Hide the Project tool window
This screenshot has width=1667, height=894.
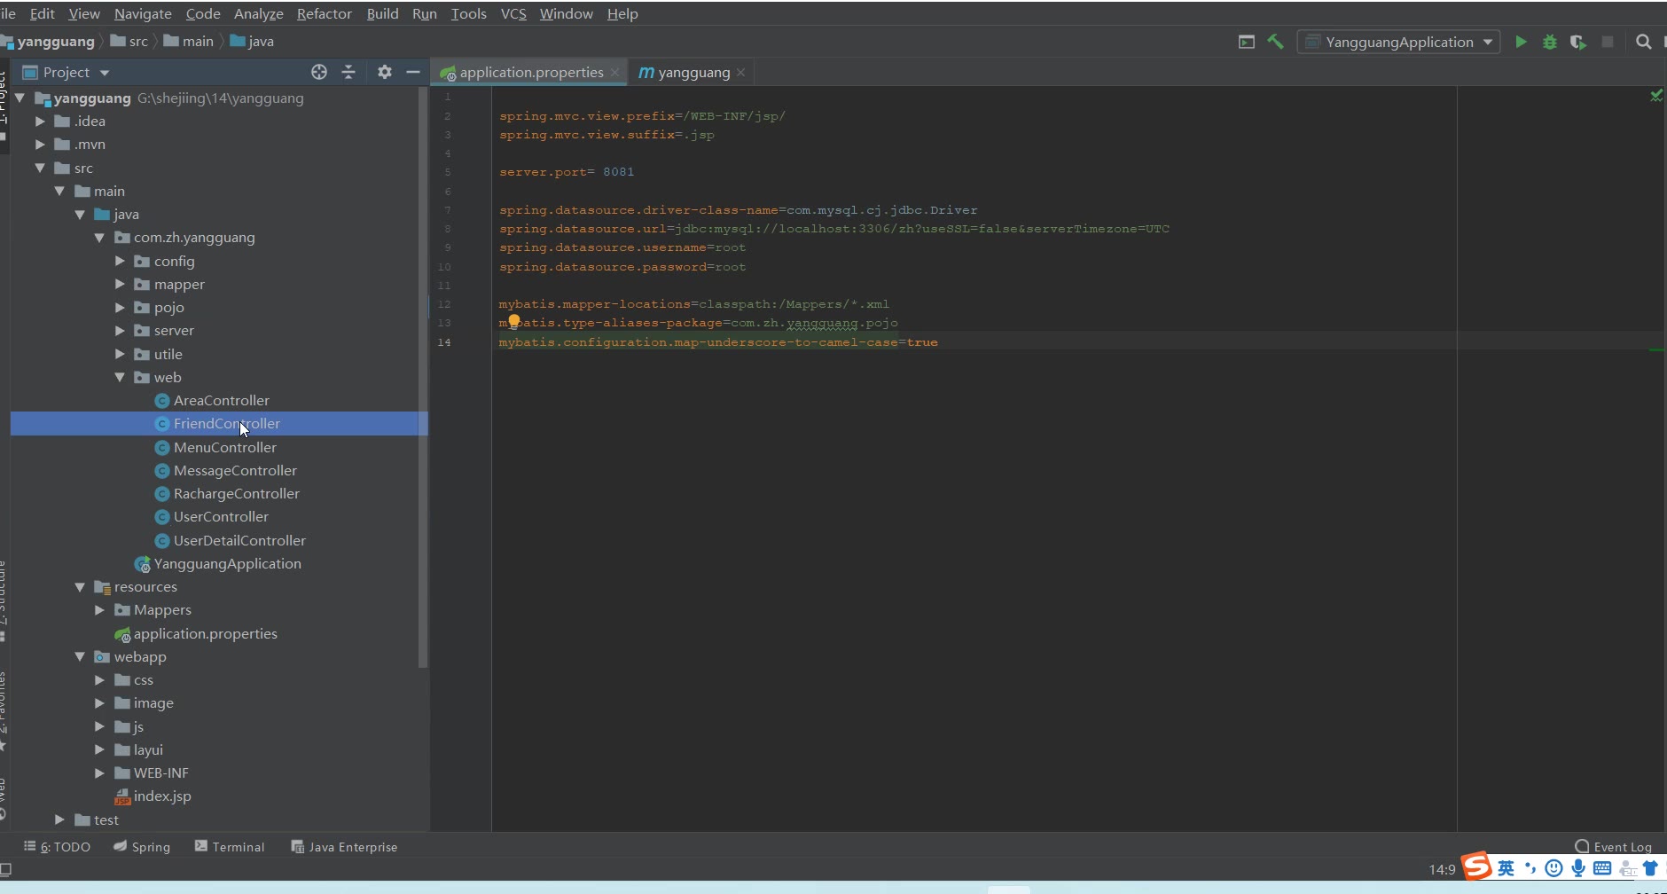click(x=413, y=72)
